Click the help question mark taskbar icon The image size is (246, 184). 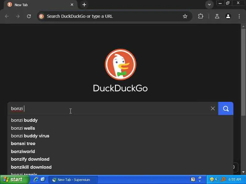pos(193,179)
